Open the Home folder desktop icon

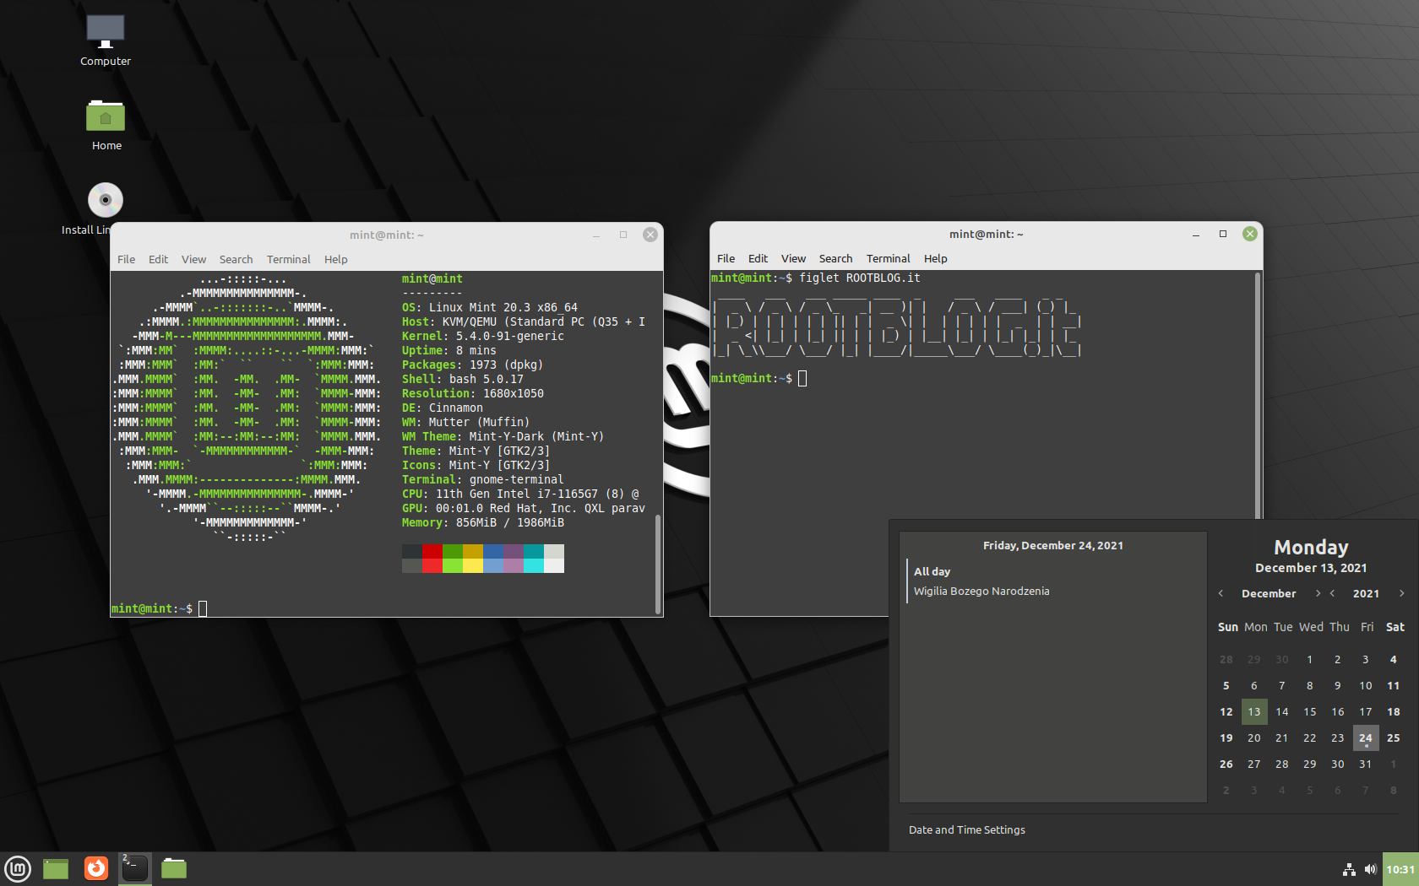point(106,118)
